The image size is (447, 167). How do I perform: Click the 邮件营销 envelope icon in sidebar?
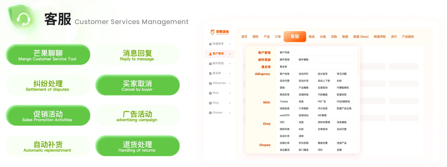point(210,63)
